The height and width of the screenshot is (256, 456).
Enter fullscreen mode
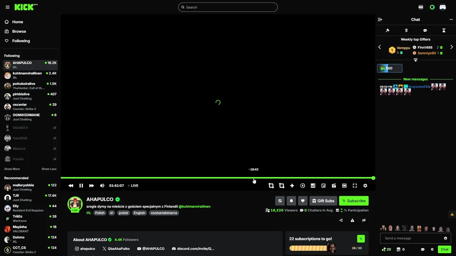point(355,186)
